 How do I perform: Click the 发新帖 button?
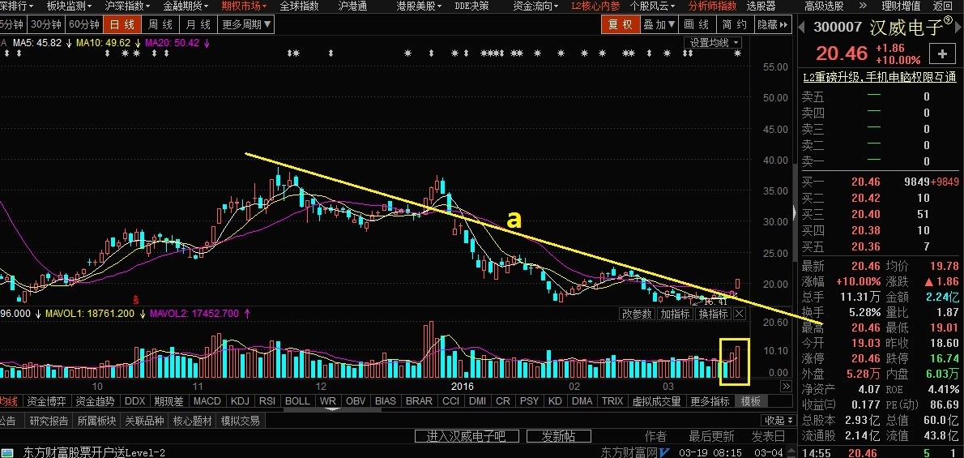(x=558, y=436)
